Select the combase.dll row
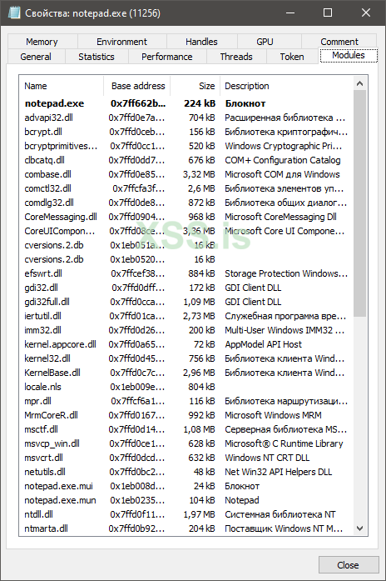 (x=186, y=174)
